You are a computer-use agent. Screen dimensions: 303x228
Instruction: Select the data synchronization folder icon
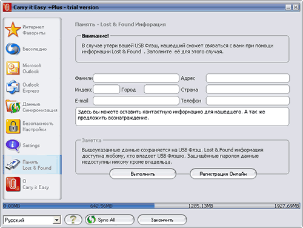[x=13, y=107]
